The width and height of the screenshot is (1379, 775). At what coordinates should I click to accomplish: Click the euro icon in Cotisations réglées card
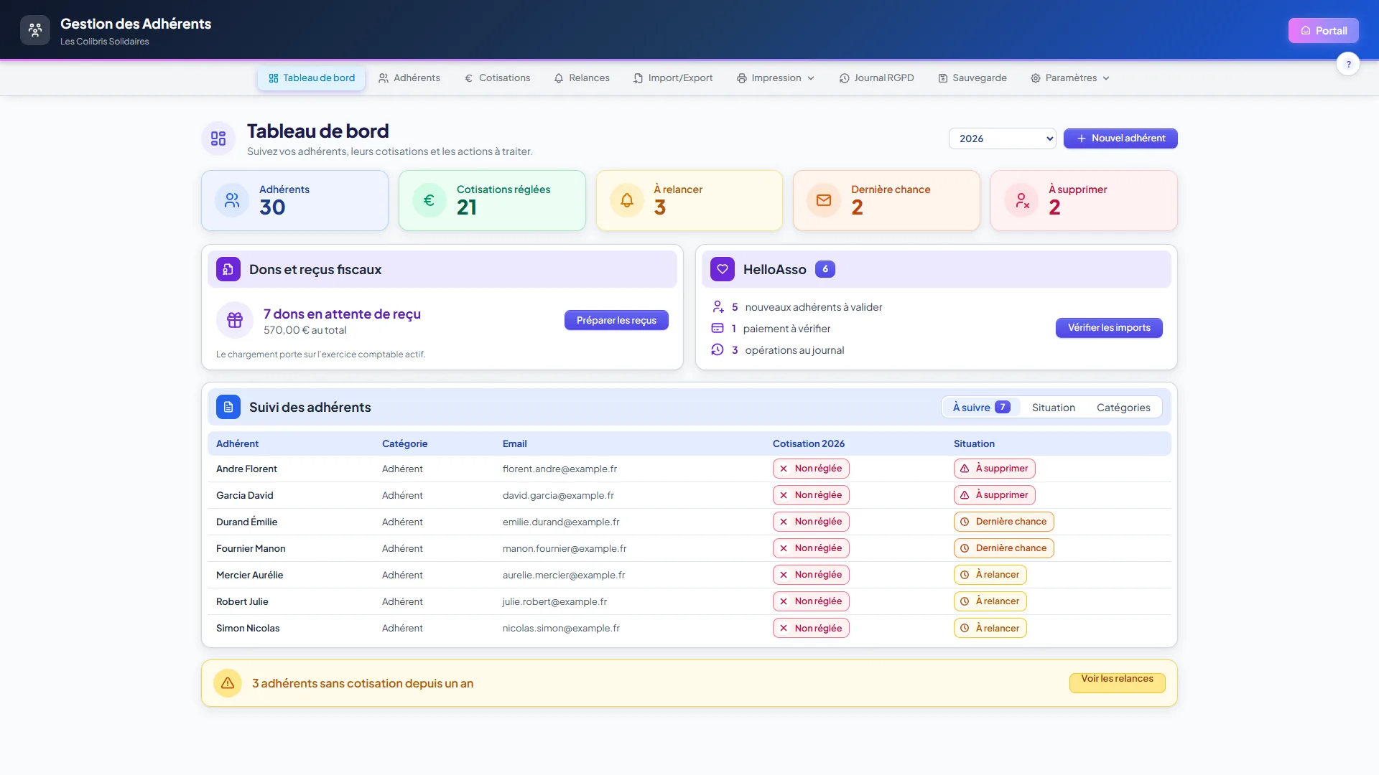coord(429,200)
